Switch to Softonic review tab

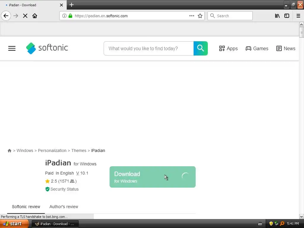point(26,207)
